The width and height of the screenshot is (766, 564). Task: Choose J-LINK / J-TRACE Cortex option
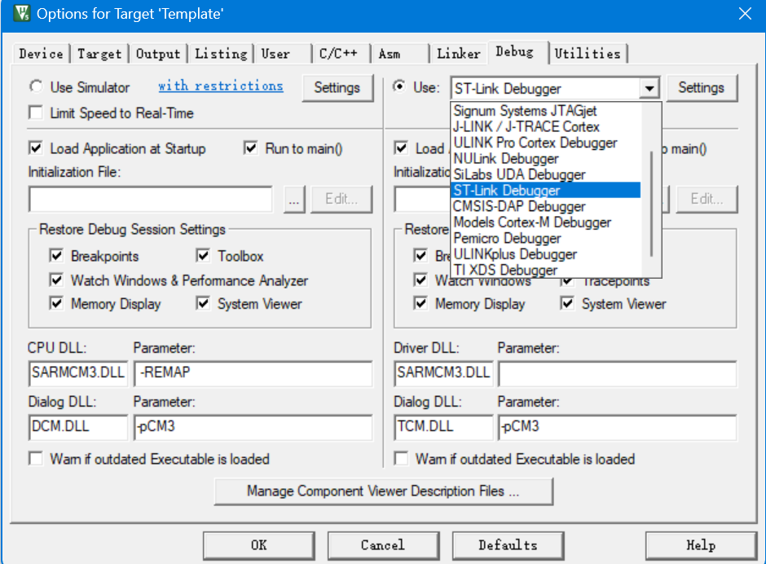546,126
